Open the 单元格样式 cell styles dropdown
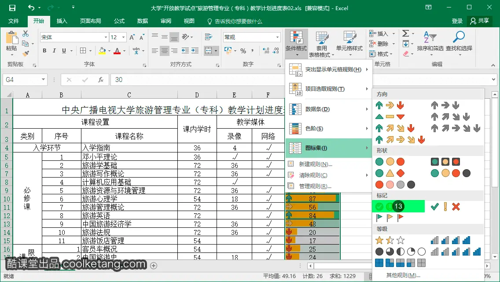Image resolution: width=500 pixels, height=282 pixels. click(349, 44)
